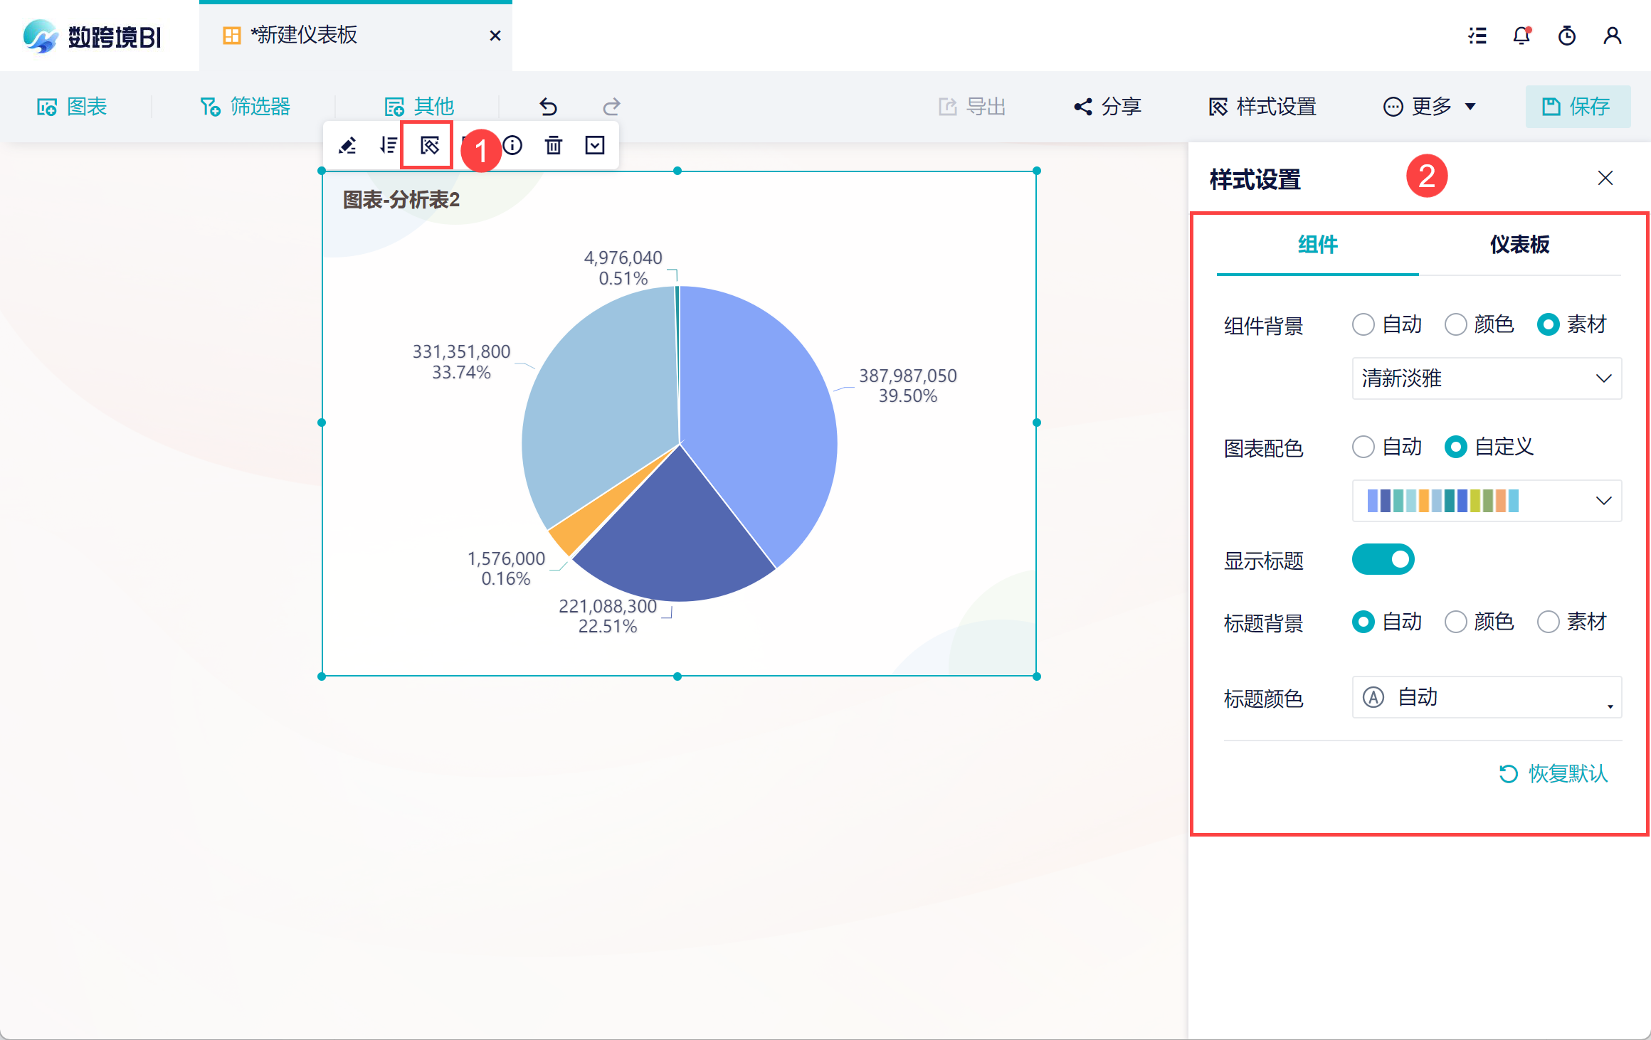The height and width of the screenshot is (1040, 1651).
Task: Open the task list icon in header
Action: coord(1477,36)
